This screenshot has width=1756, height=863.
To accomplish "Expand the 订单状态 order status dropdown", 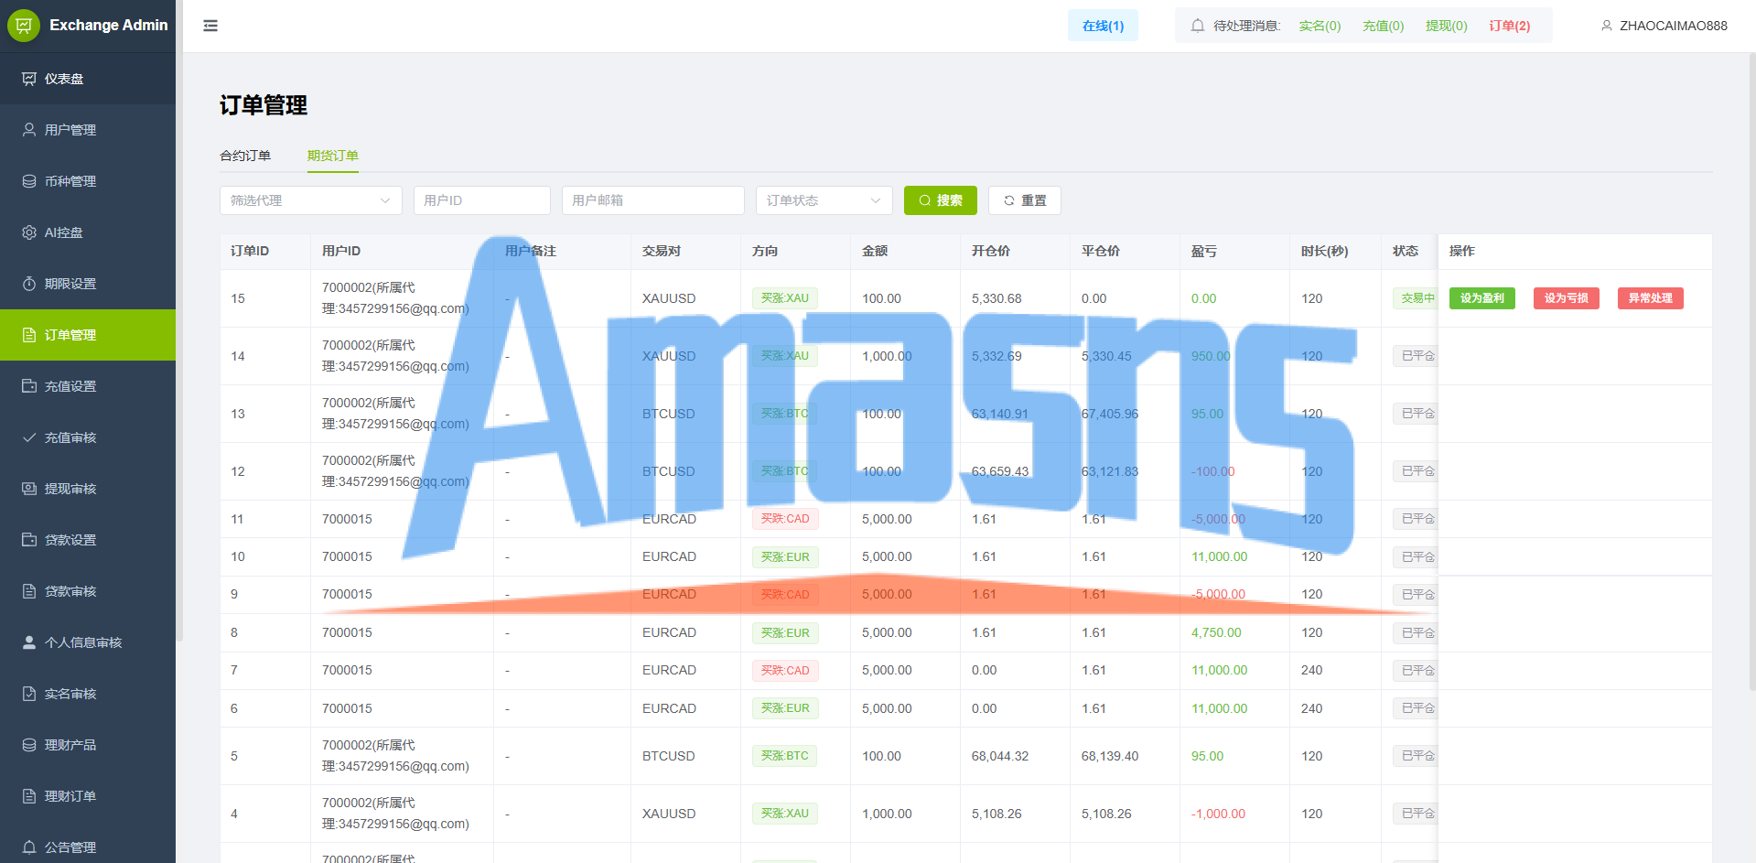I will pyautogui.click(x=824, y=200).
